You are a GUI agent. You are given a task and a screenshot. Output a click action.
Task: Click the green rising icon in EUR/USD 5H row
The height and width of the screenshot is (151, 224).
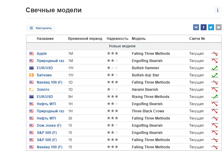[215, 97]
